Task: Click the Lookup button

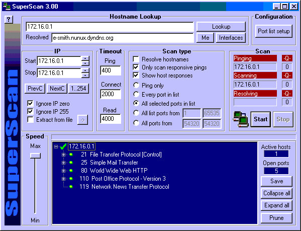Action: coord(221,27)
